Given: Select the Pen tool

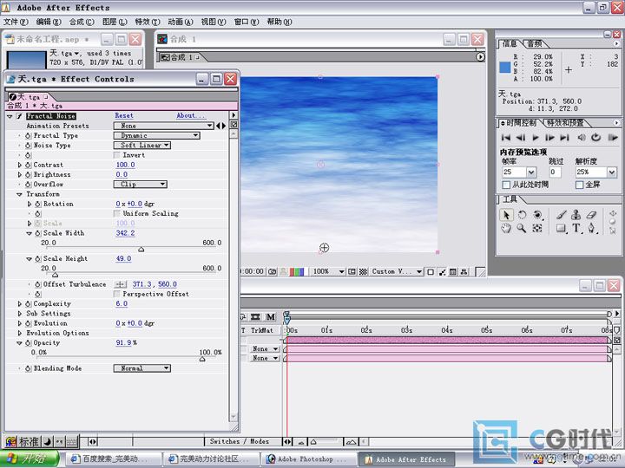Looking at the screenshot, I should tap(591, 229).
